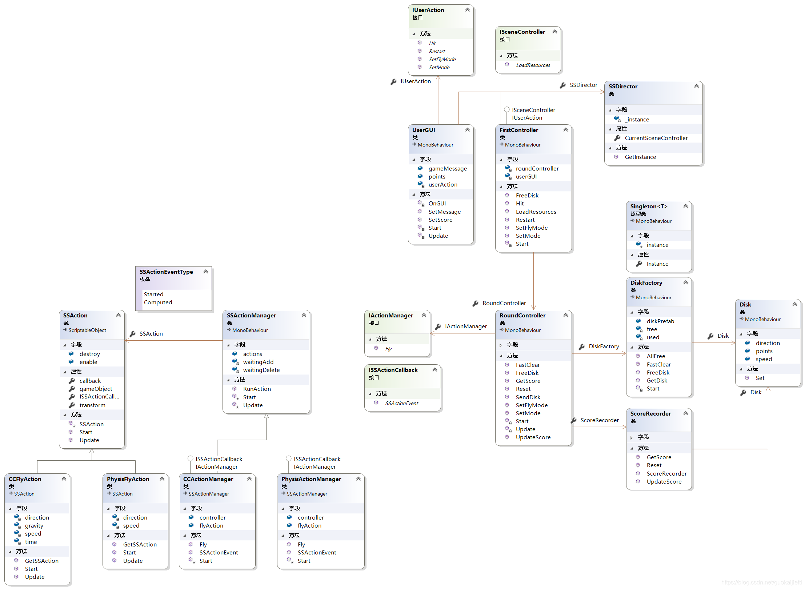
Task: Collapse the SSActionEventType enum chevron
Action: (x=205, y=272)
